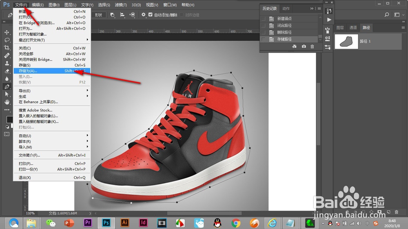Viewport: 408px width, 229px height.
Task: Toggle source box for 闭合路径 state
Action: [x=264, y=26]
